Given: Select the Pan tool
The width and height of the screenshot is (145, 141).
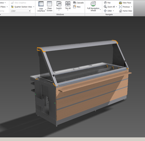Looking at the screenshot, I should coord(107,3).
